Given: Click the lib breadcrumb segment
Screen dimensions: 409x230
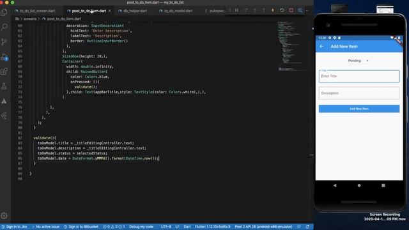Looking at the screenshot, I should coord(17,19).
